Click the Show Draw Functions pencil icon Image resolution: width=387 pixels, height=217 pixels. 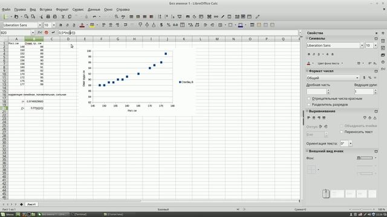pyautogui.click(x=258, y=17)
